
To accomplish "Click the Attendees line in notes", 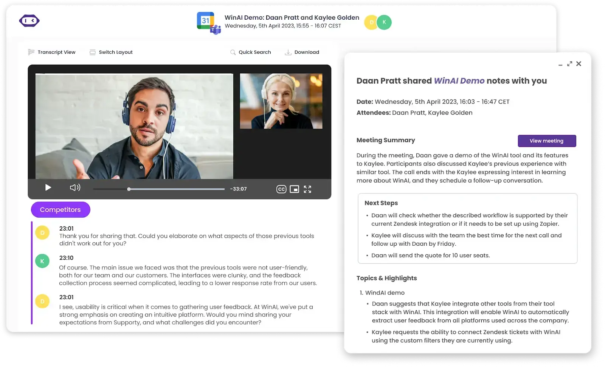I will [x=414, y=113].
